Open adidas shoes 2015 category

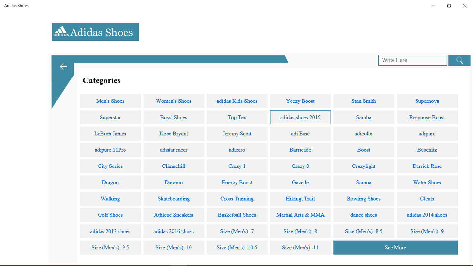301,117
